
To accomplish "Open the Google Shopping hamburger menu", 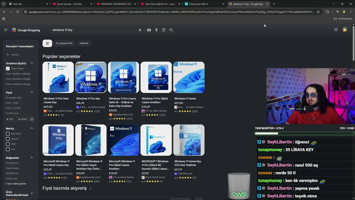I will (x=6, y=30).
